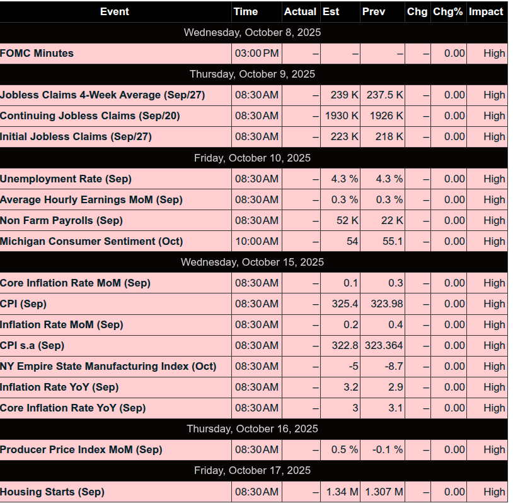Select Non Farm Payrolls (Sep) row
Screen dimensions: 513x503
[x=61, y=221]
